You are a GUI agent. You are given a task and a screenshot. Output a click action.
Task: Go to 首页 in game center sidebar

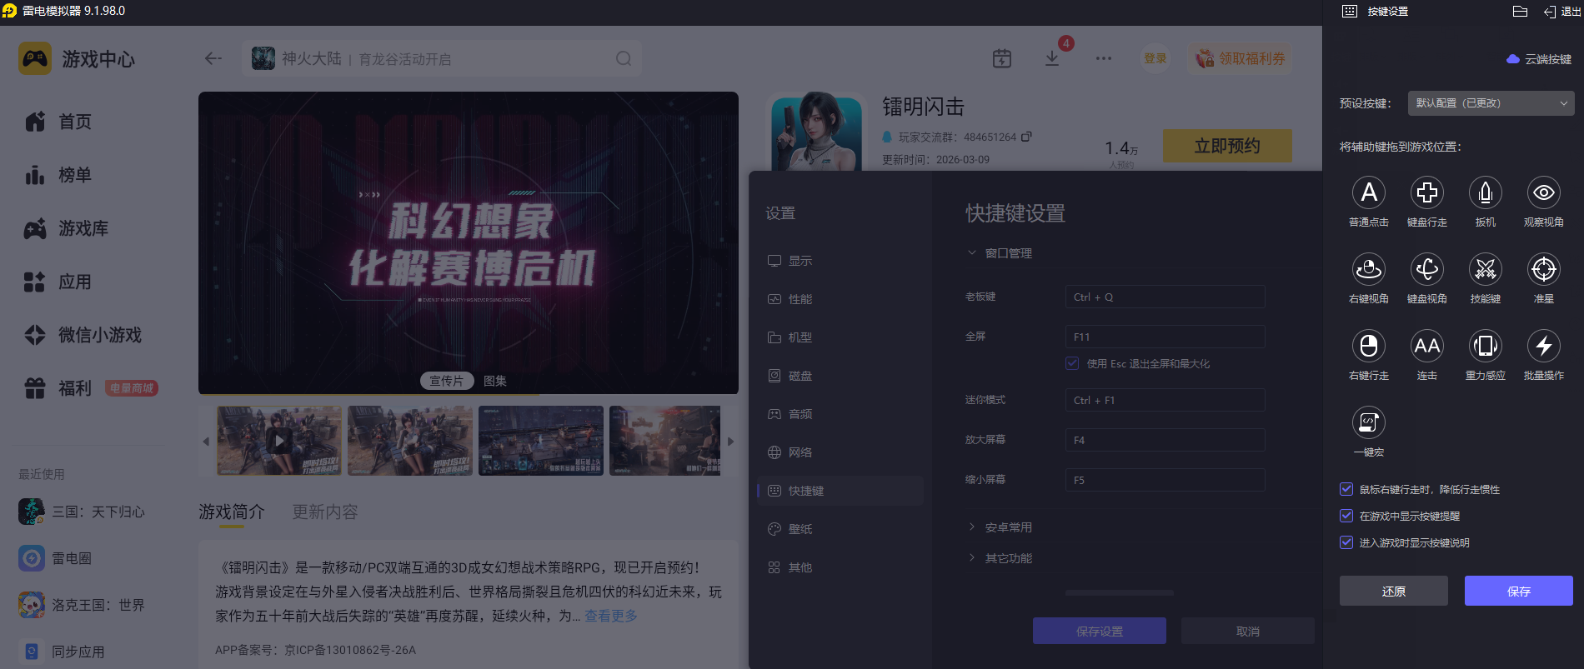point(58,122)
